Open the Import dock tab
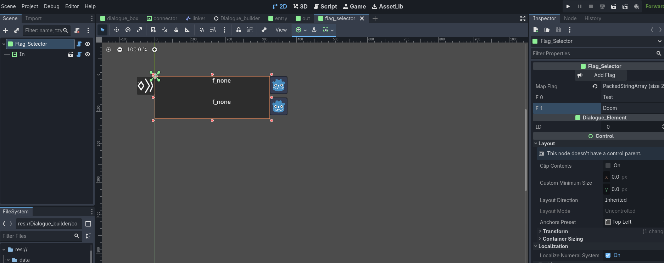 click(33, 18)
